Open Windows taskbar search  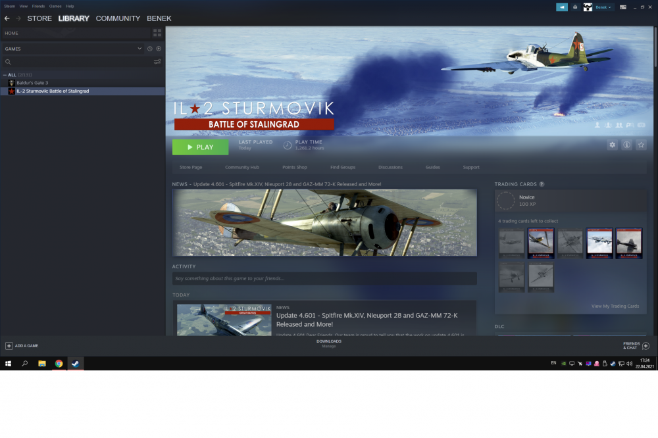click(25, 363)
